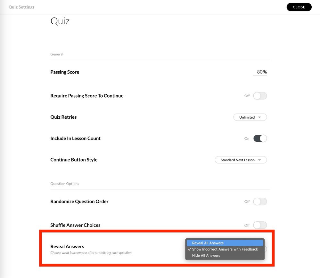This screenshot has height=278, width=320.
Task: Enable Require Passing Score To Continue switch
Action: (260, 96)
